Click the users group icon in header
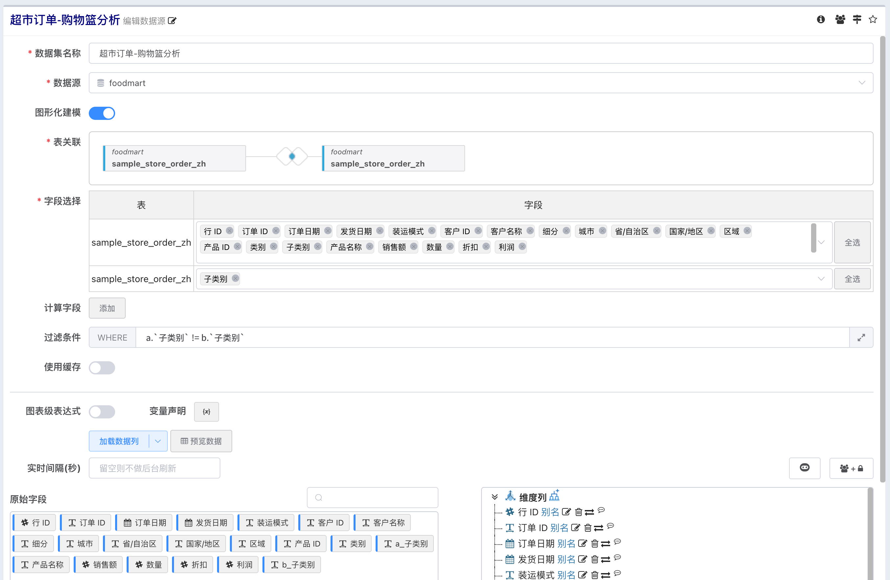This screenshot has width=890, height=580. (x=840, y=19)
